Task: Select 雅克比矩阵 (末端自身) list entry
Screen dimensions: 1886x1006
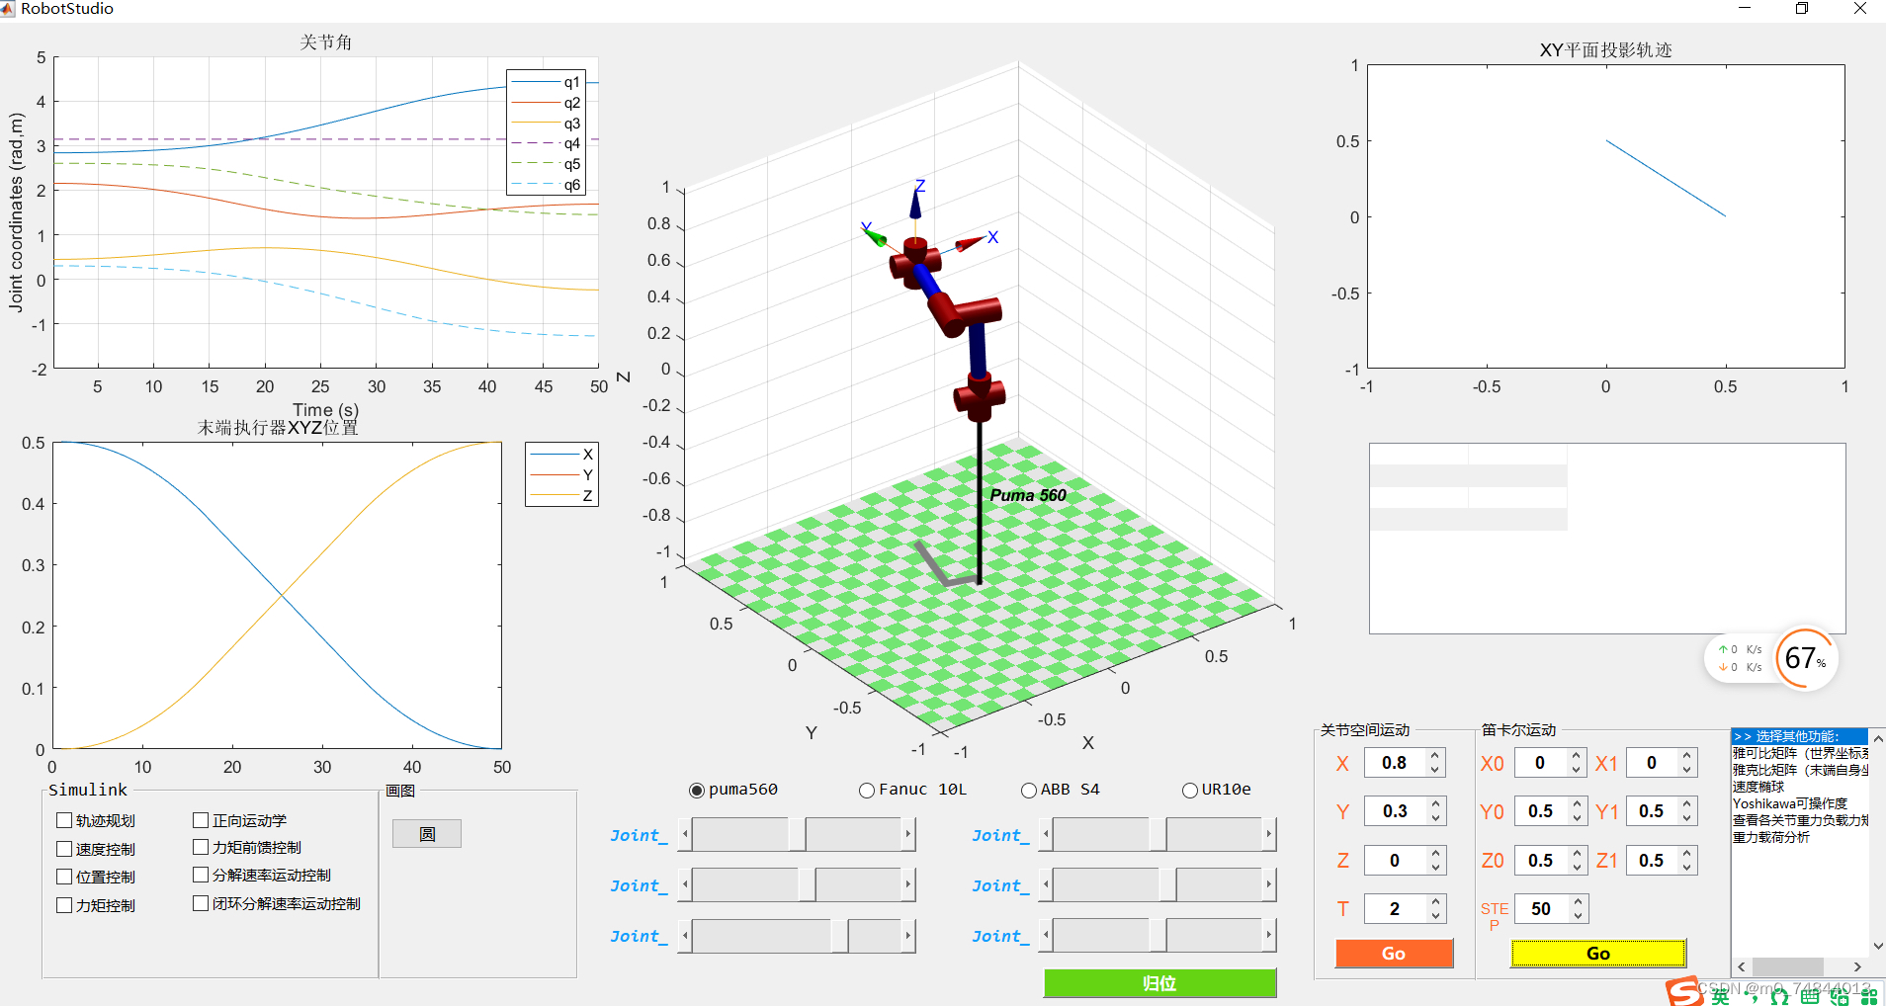Action: click(x=1800, y=770)
